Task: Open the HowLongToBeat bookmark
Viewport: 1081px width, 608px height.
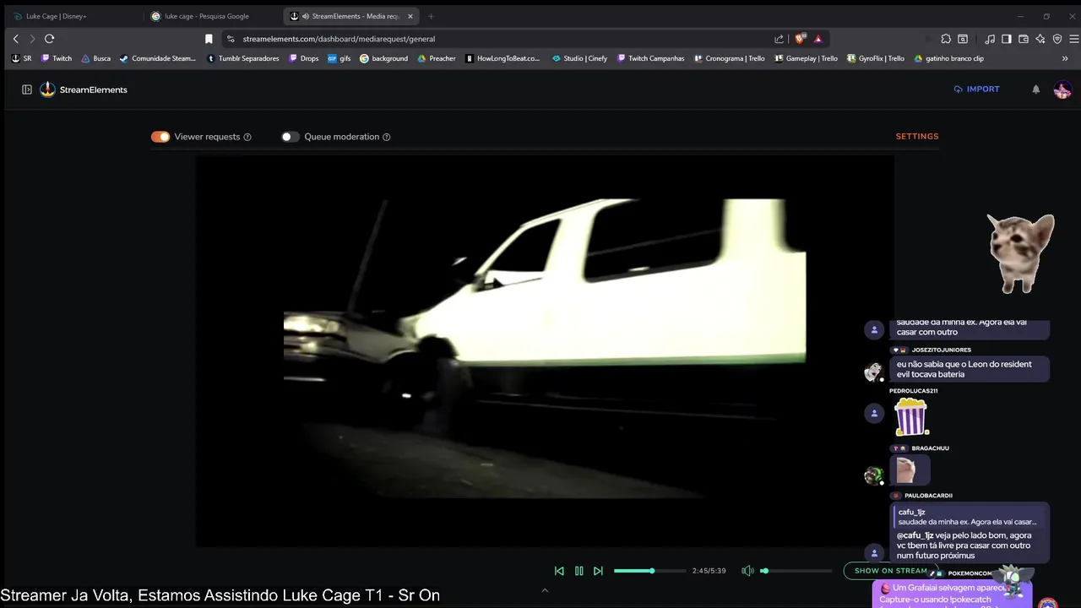Action: tap(502, 59)
